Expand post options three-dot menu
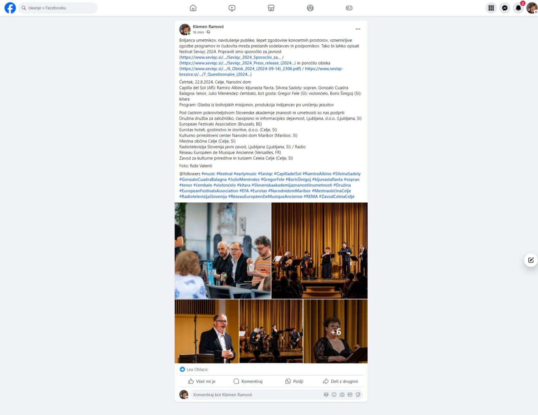Image resolution: width=538 pixels, height=415 pixels. (358, 29)
